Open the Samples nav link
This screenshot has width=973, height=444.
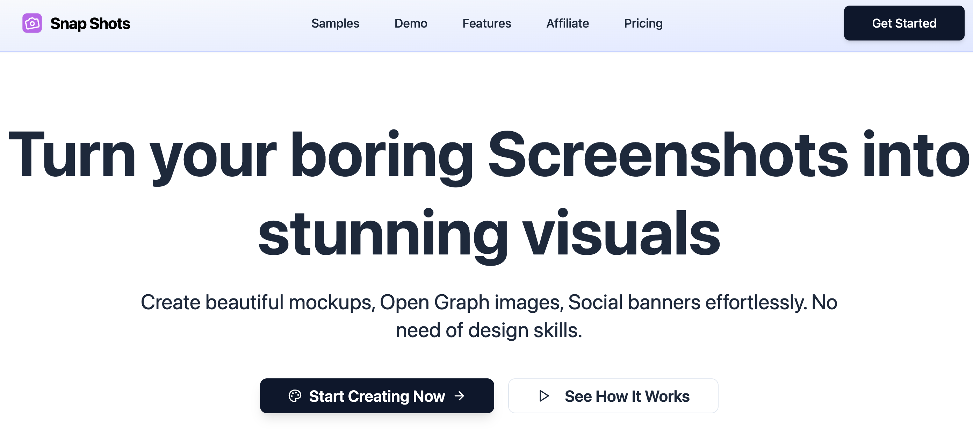click(335, 23)
